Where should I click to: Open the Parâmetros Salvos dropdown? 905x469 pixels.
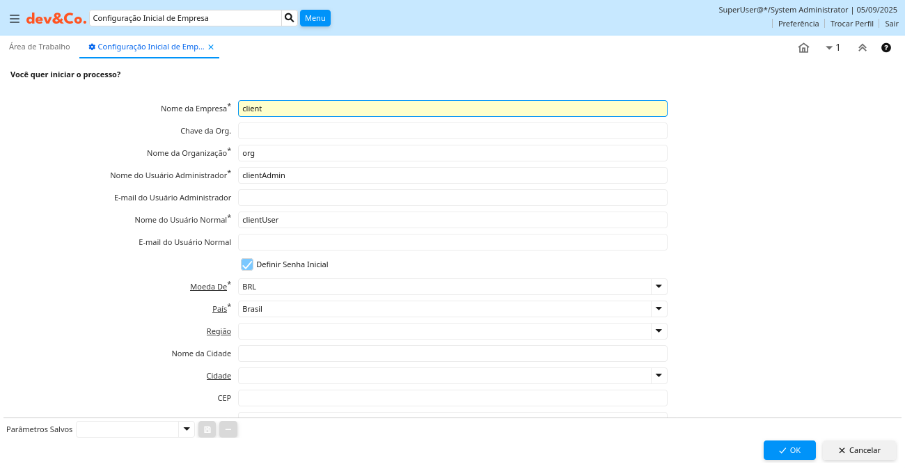pos(186,429)
